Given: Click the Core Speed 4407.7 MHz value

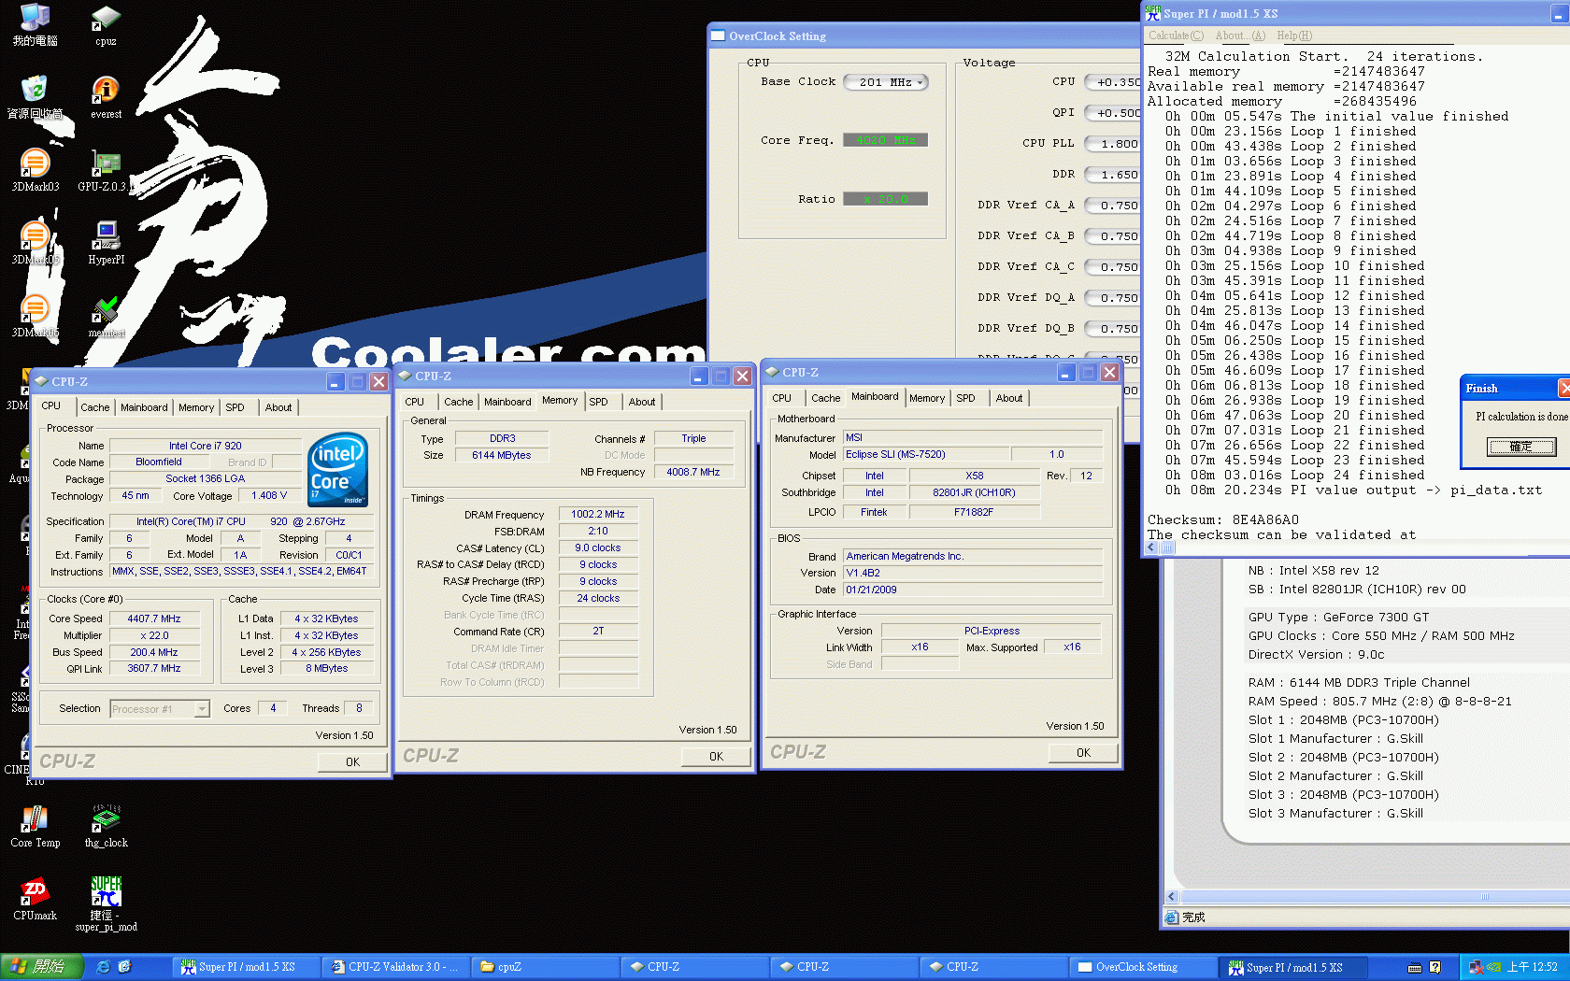Looking at the screenshot, I should click(154, 618).
